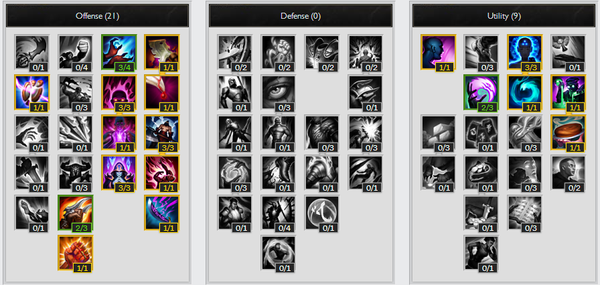This screenshot has width=600, height=285.
Task: Click the gold bars Greed mastery 0/3
Action: pyautogui.click(x=438, y=132)
